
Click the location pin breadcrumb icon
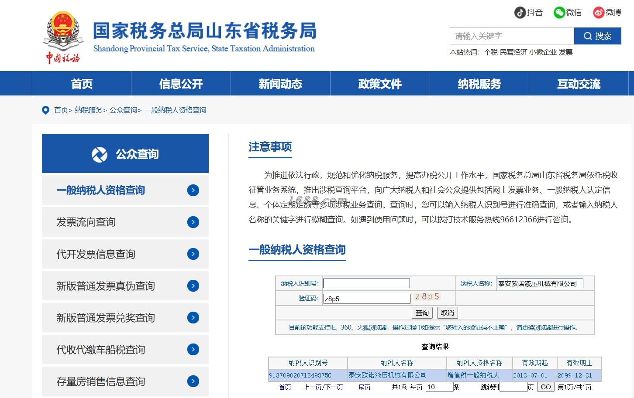click(45, 110)
